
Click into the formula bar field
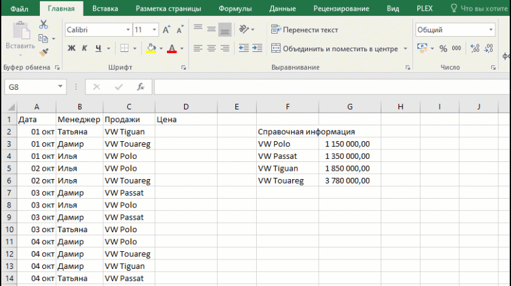333,87
